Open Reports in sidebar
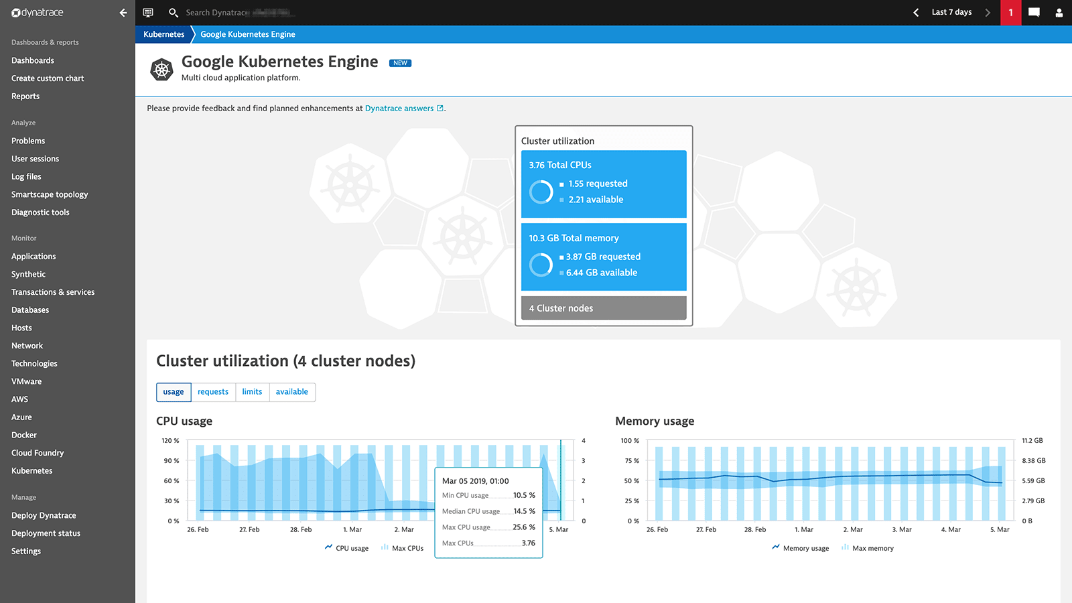Screen dimensions: 1072x603 pyautogui.click(x=25, y=96)
